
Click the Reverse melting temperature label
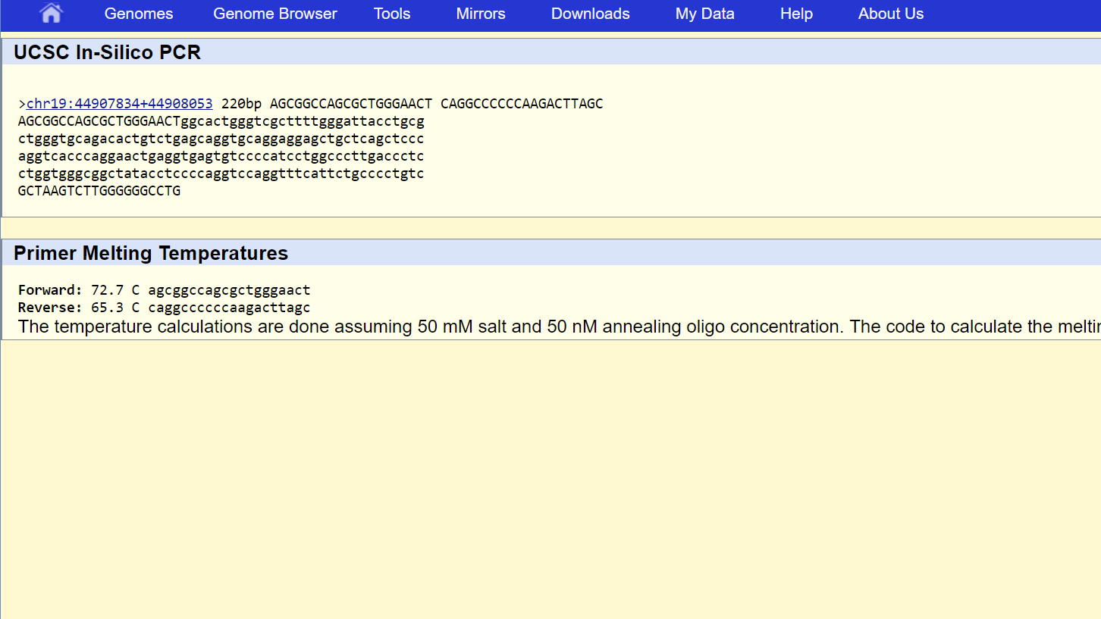coord(50,308)
